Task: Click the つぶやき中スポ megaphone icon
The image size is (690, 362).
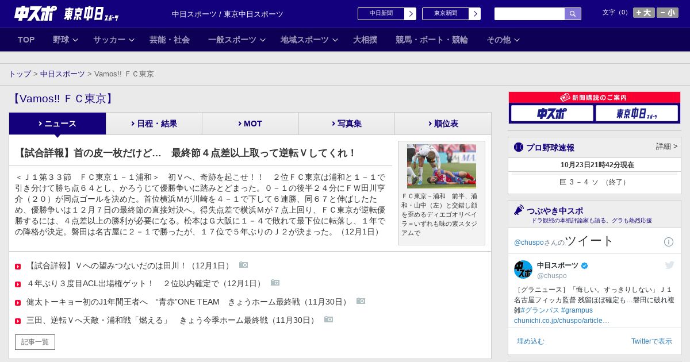Action: tap(519, 210)
